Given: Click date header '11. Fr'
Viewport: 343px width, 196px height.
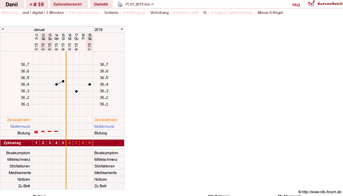Looking at the screenshot, I should [x=36, y=37].
